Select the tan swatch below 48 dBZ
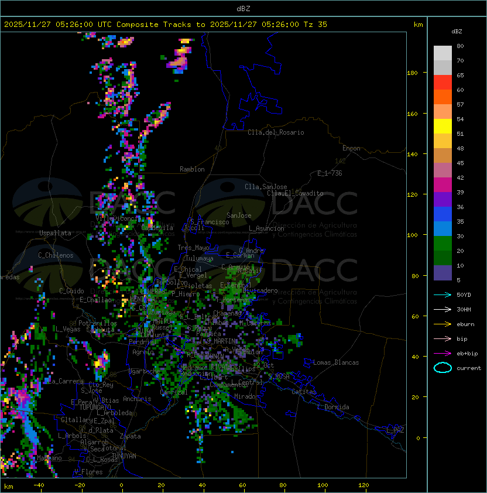 (x=443, y=156)
